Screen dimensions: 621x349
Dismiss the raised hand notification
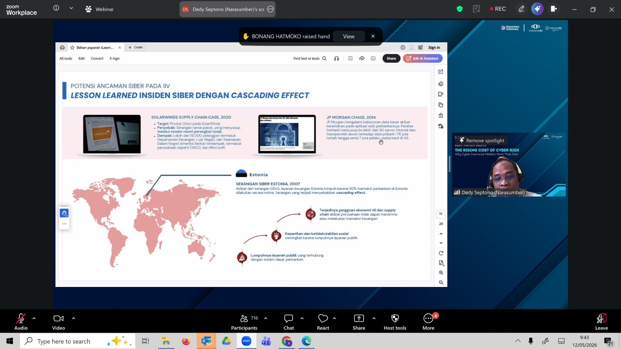[x=373, y=36]
